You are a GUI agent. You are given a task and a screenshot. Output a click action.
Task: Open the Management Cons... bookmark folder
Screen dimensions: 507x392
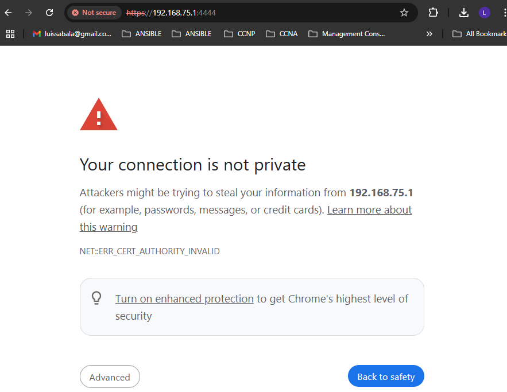point(347,34)
